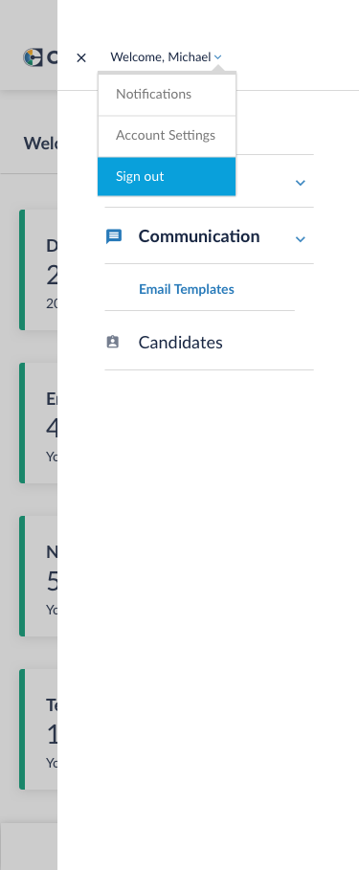Click the partially hidden Welcome heading behind the menu

pyautogui.click(x=40, y=144)
